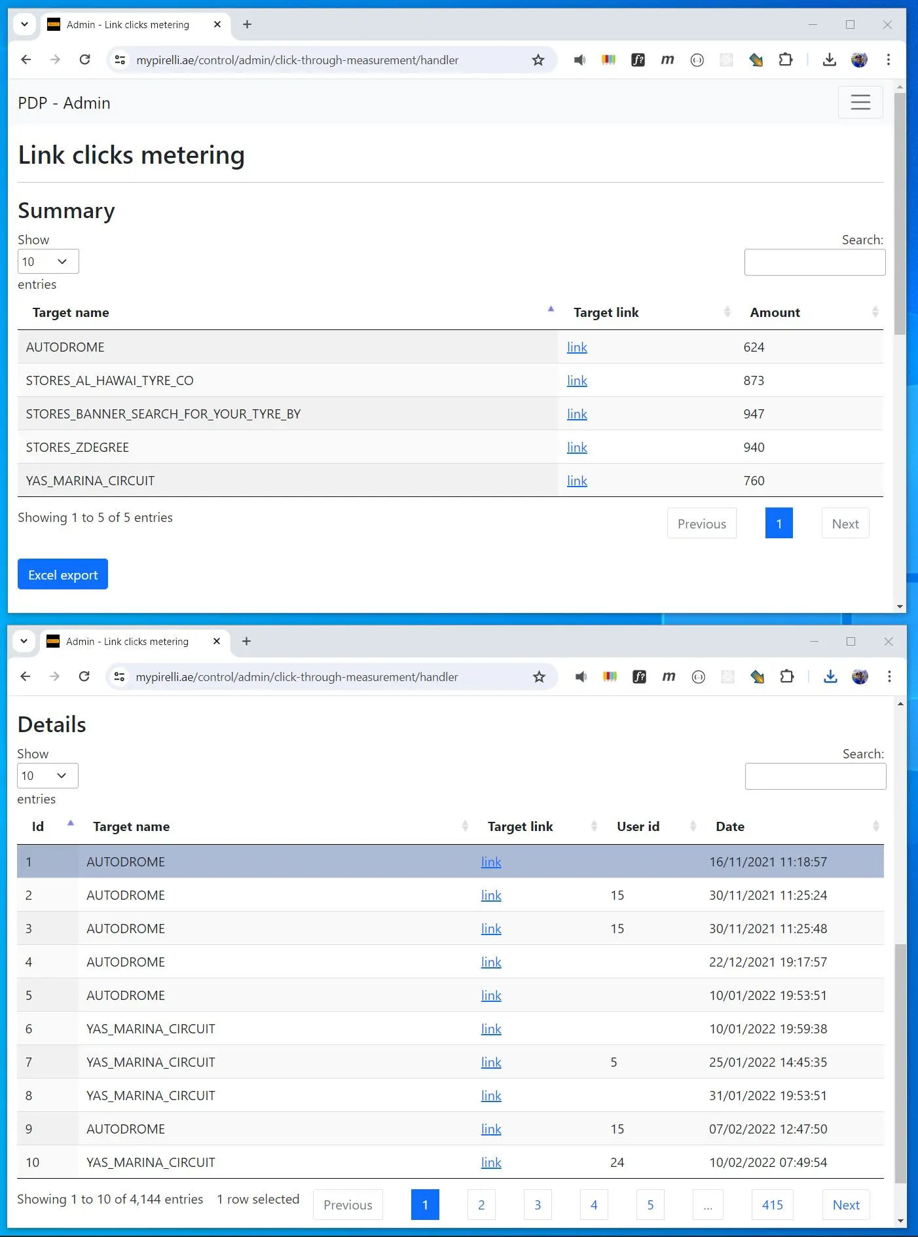Click speaker extension icon in top window
The height and width of the screenshot is (1237, 918).
[x=579, y=60]
